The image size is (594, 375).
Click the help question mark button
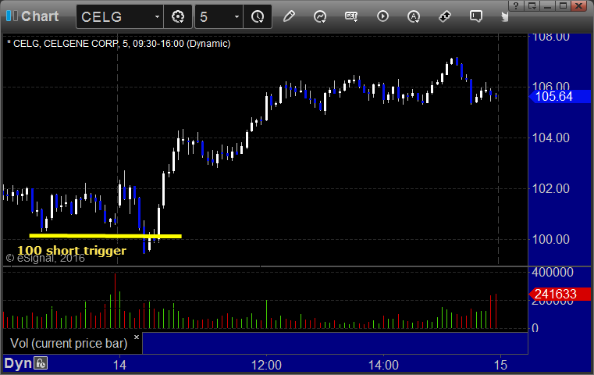[516, 5]
